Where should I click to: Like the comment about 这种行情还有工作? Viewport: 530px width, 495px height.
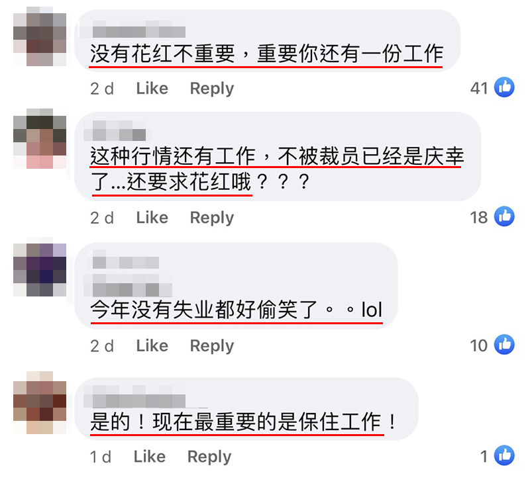coord(152,218)
